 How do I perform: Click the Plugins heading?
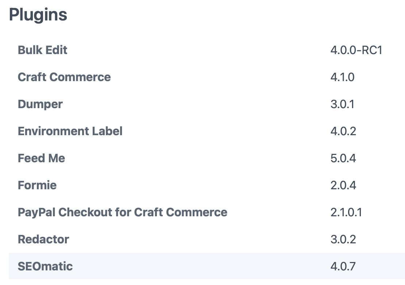38,15
